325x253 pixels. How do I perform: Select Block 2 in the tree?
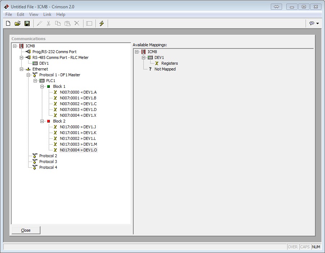pyautogui.click(x=59, y=121)
